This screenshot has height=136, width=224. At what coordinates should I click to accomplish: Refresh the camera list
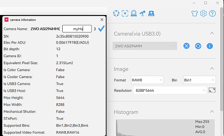click(198, 46)
